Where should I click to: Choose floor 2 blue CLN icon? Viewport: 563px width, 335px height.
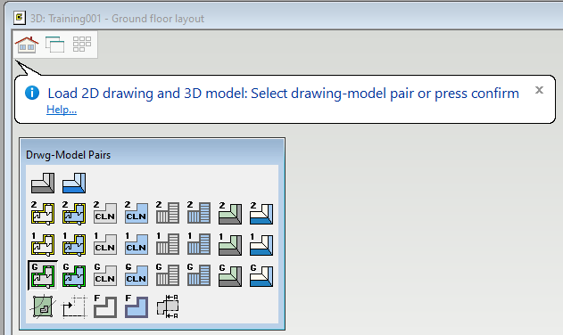[x=137, y=213]
